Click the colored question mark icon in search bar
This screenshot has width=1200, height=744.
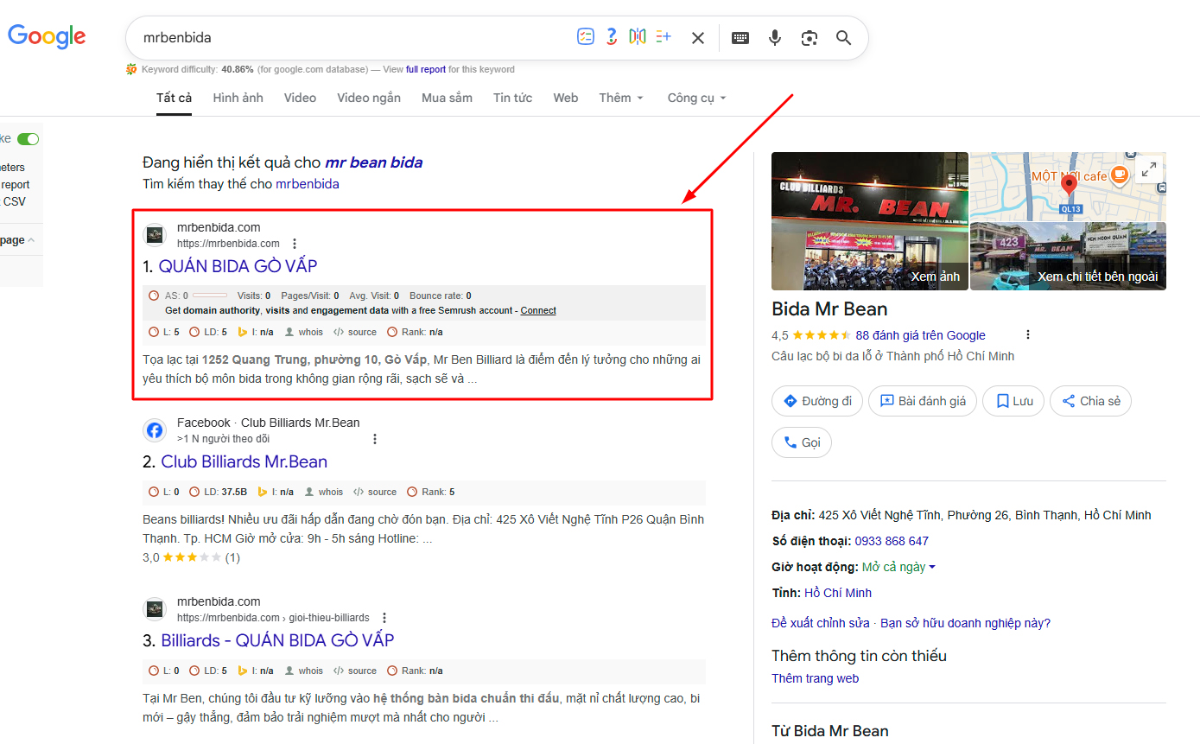612,37
